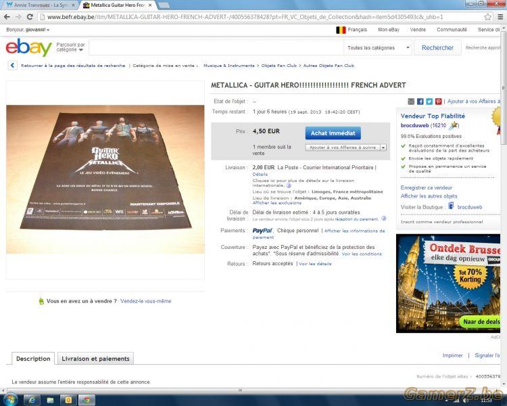Click the Détails shipping link
Image resolution: width=507 pixels, height=406 pixels.
(260, 174)
